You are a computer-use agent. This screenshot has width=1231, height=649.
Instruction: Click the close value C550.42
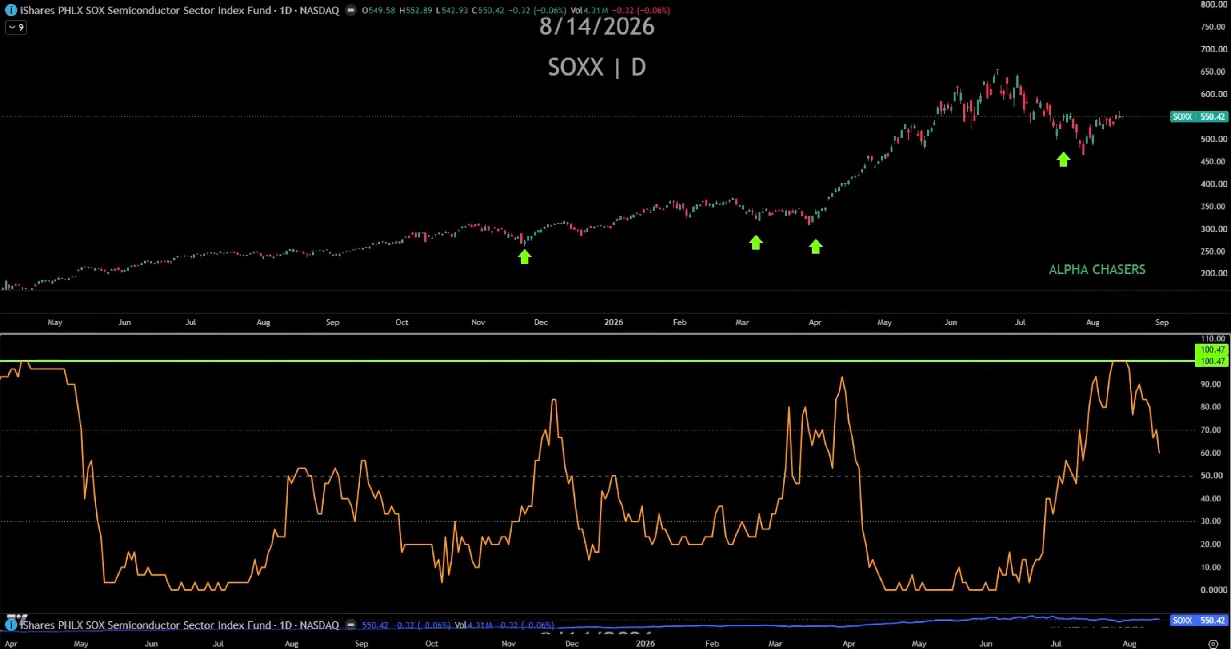[x=488, y=10]
